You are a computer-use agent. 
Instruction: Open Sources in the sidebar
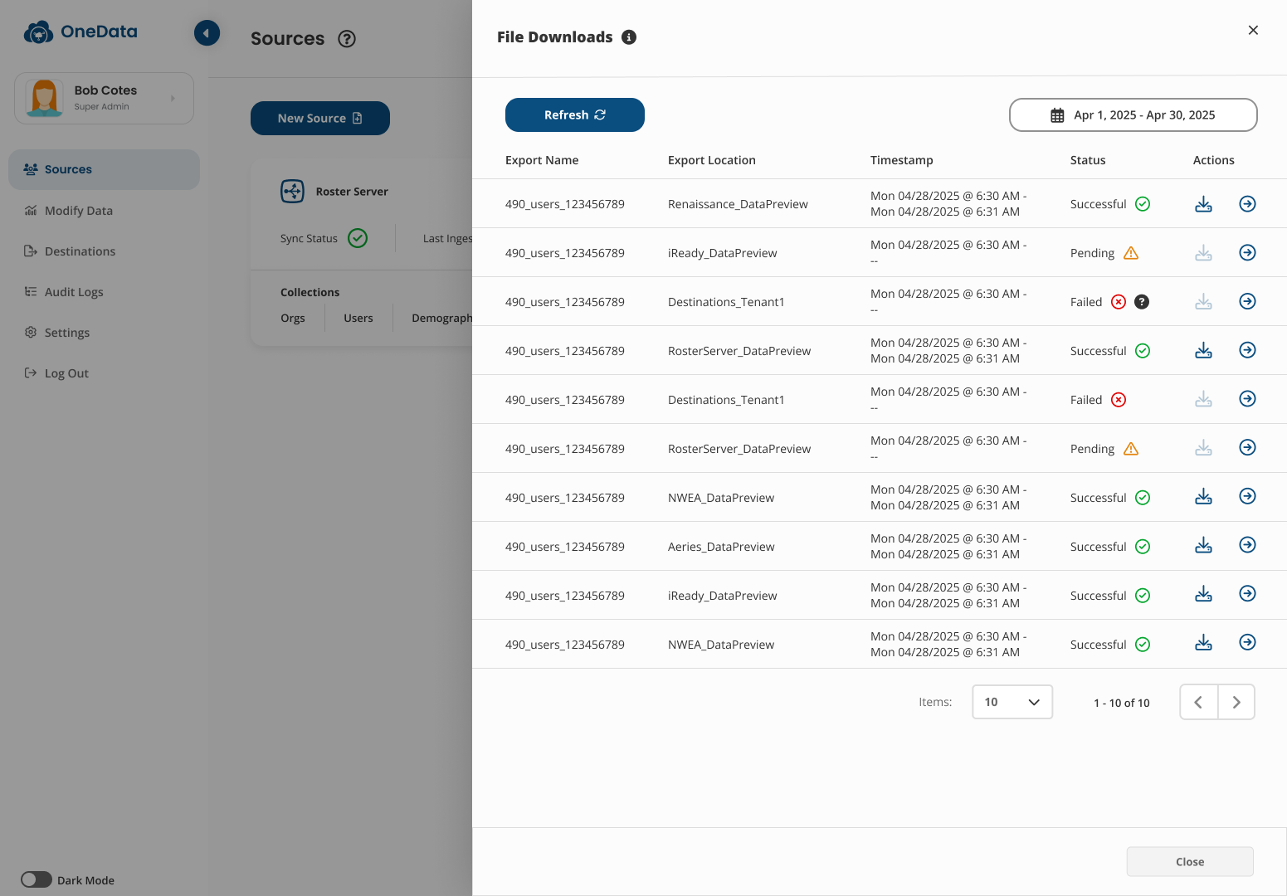[104, 169]
